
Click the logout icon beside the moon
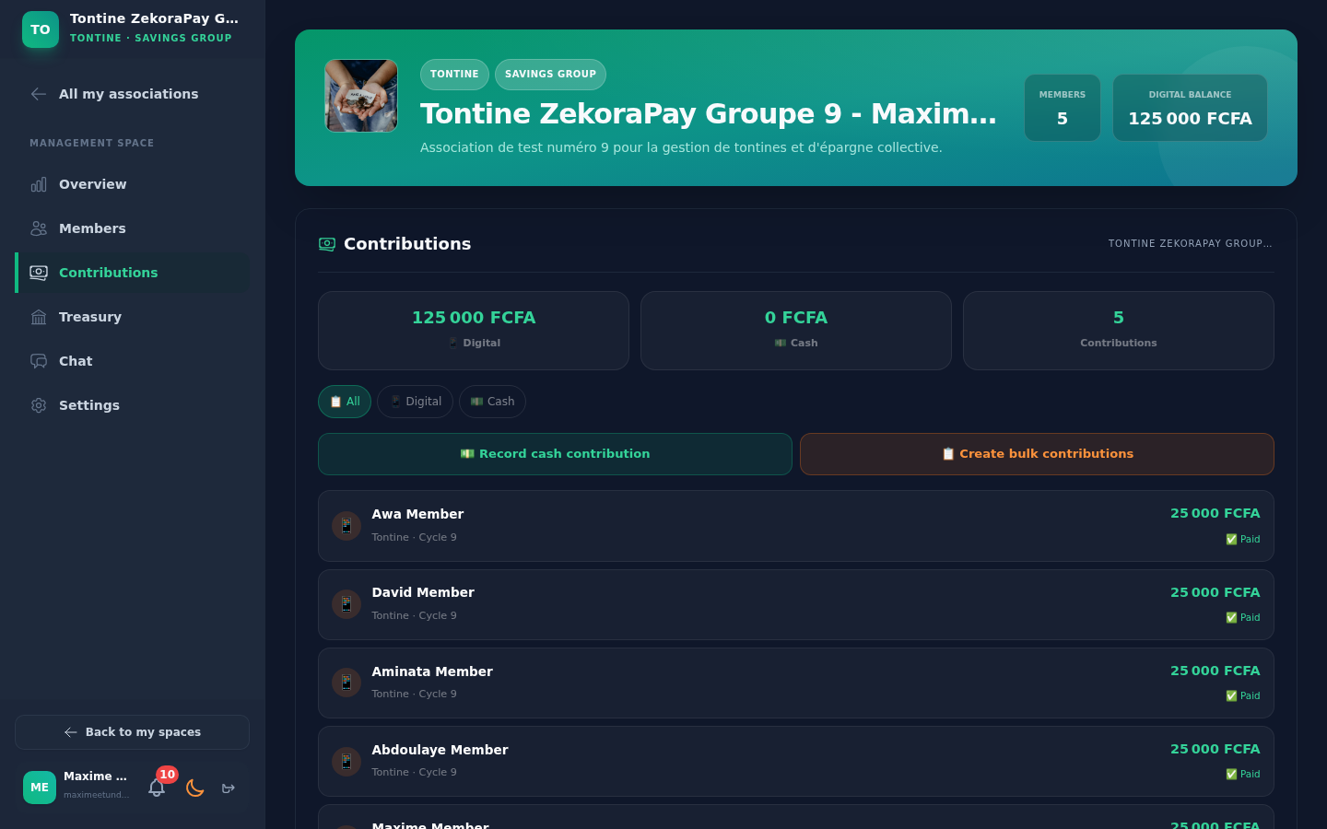229,788
